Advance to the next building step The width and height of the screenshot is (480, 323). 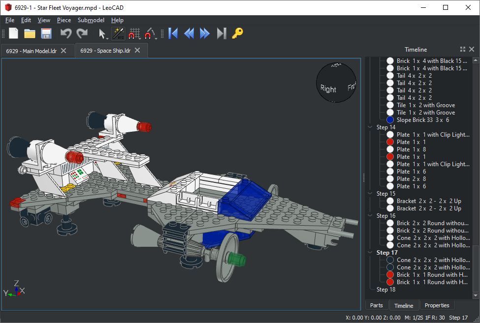(x=205, y=33)
